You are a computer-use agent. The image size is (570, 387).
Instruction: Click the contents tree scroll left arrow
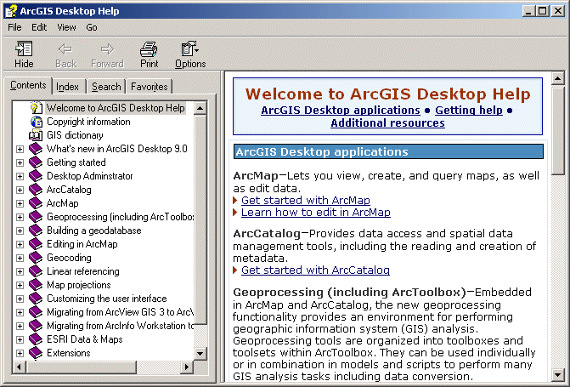(x=19, y=367)
